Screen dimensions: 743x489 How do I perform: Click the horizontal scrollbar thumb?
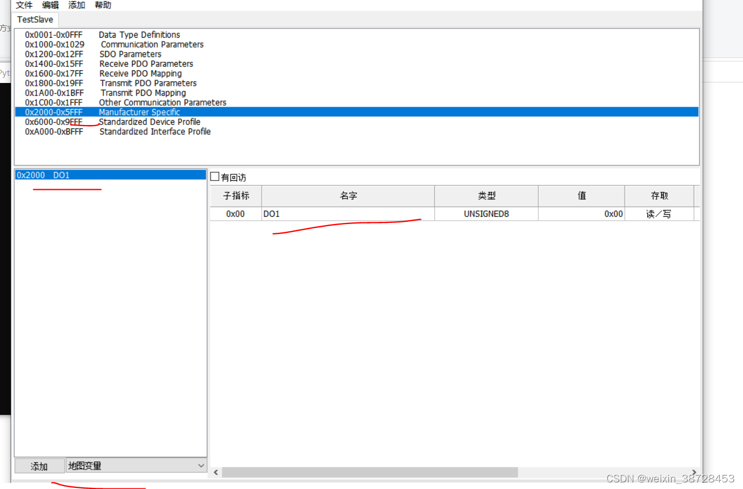pos(370,472)
